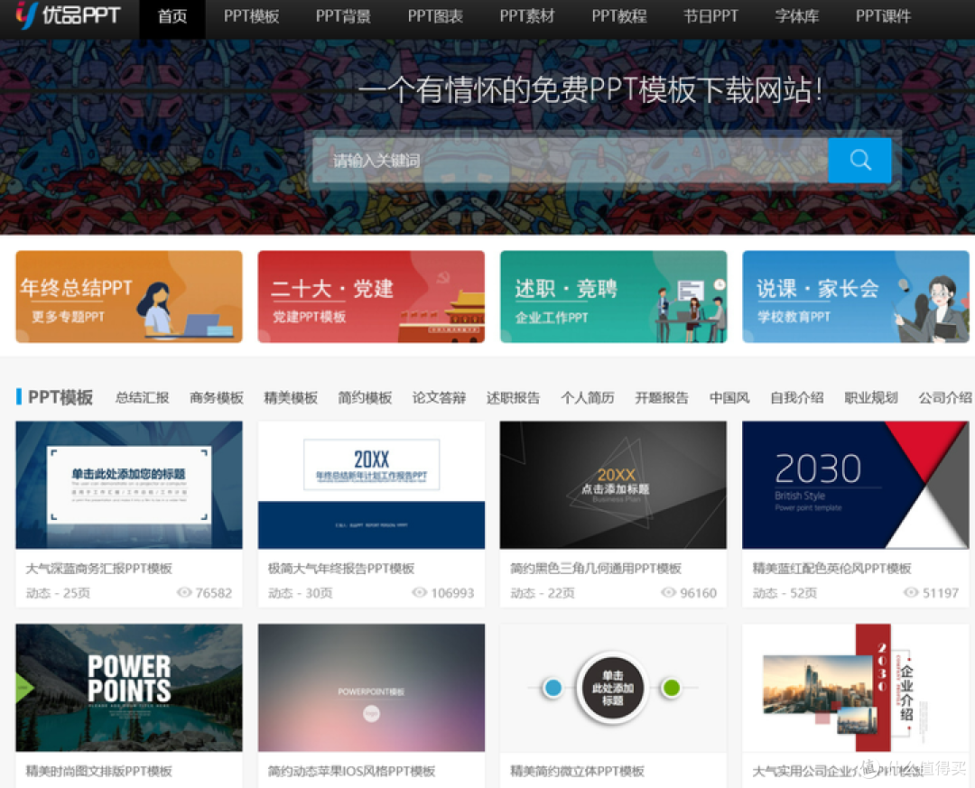This screenshot has height=788, width=975.
Task: Select the 个人简历 category link
Action: pos(588,398)
